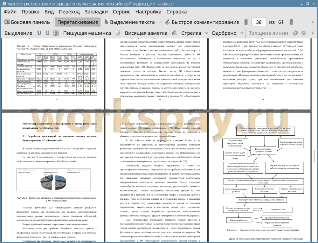Click the Okular window icon in title bar

(x=4, y=4)
